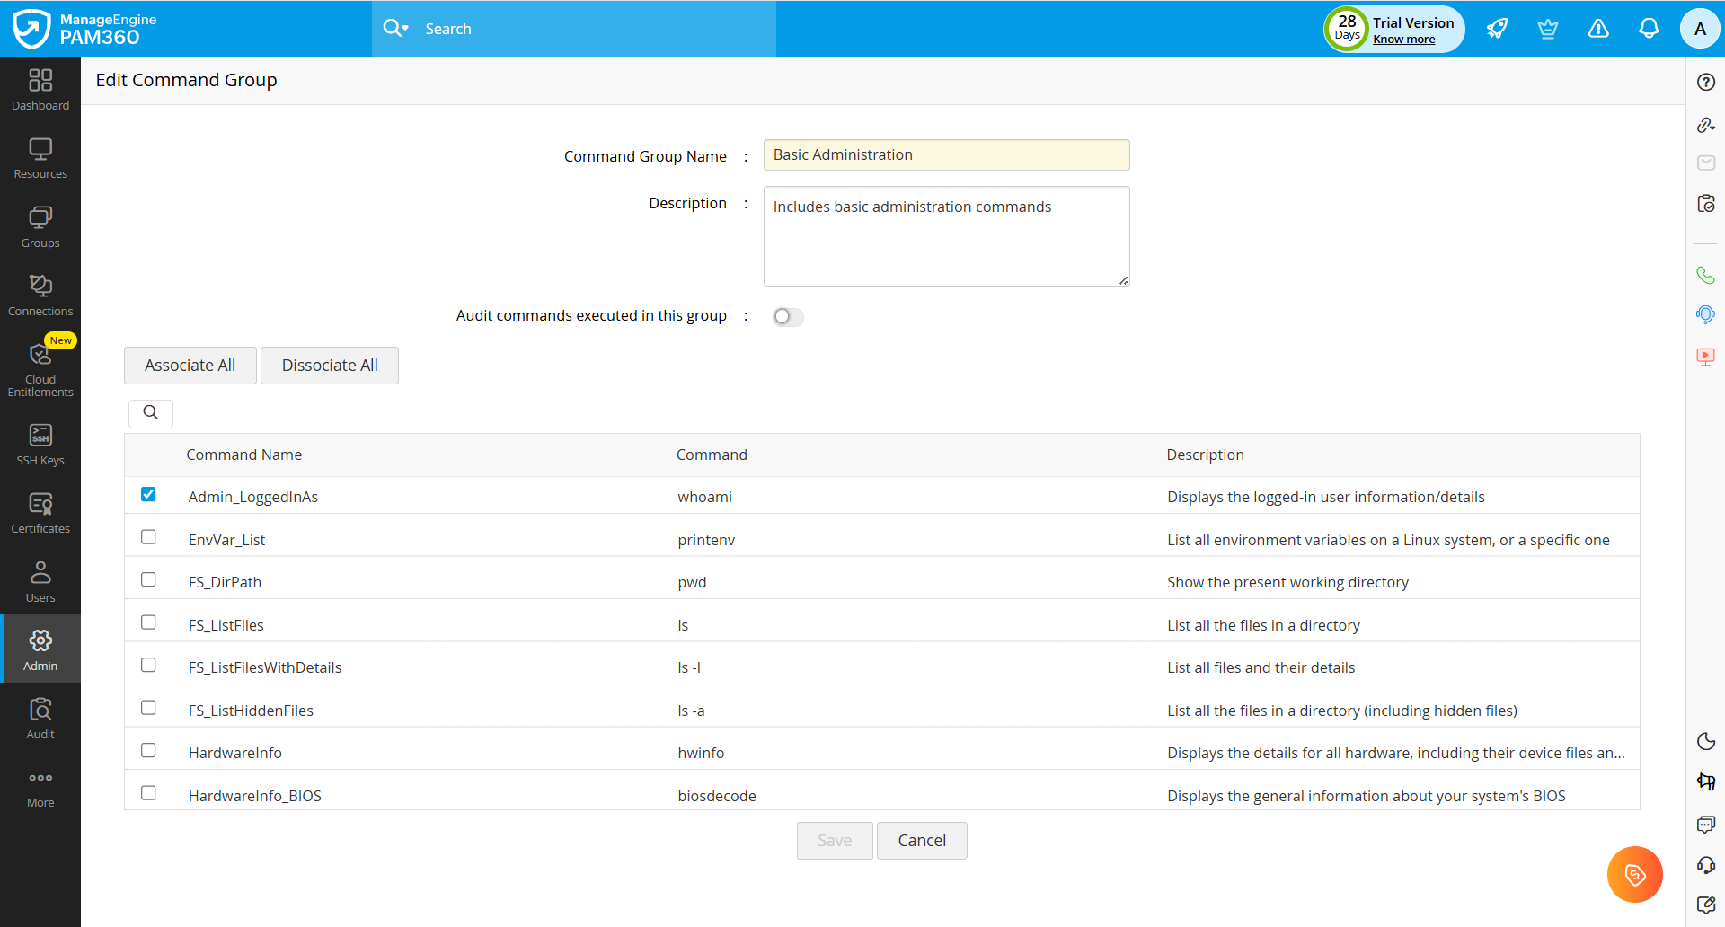Uncheck the Admin_LoggedInAs command checkbox
This screenshot has width=1725, height=927.
click(x=148, y=494)
